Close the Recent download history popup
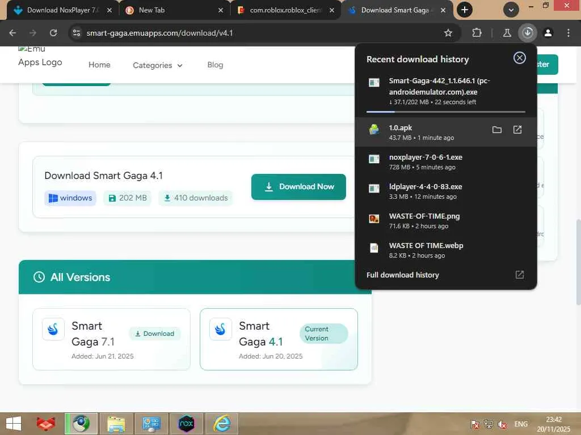The height and width of the screenshot is (435, 581). [520, 58]
